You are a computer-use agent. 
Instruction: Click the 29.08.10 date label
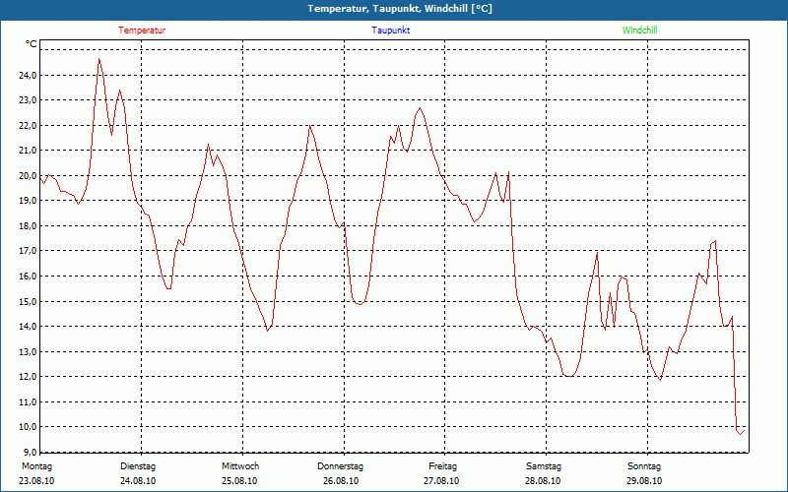644,481
